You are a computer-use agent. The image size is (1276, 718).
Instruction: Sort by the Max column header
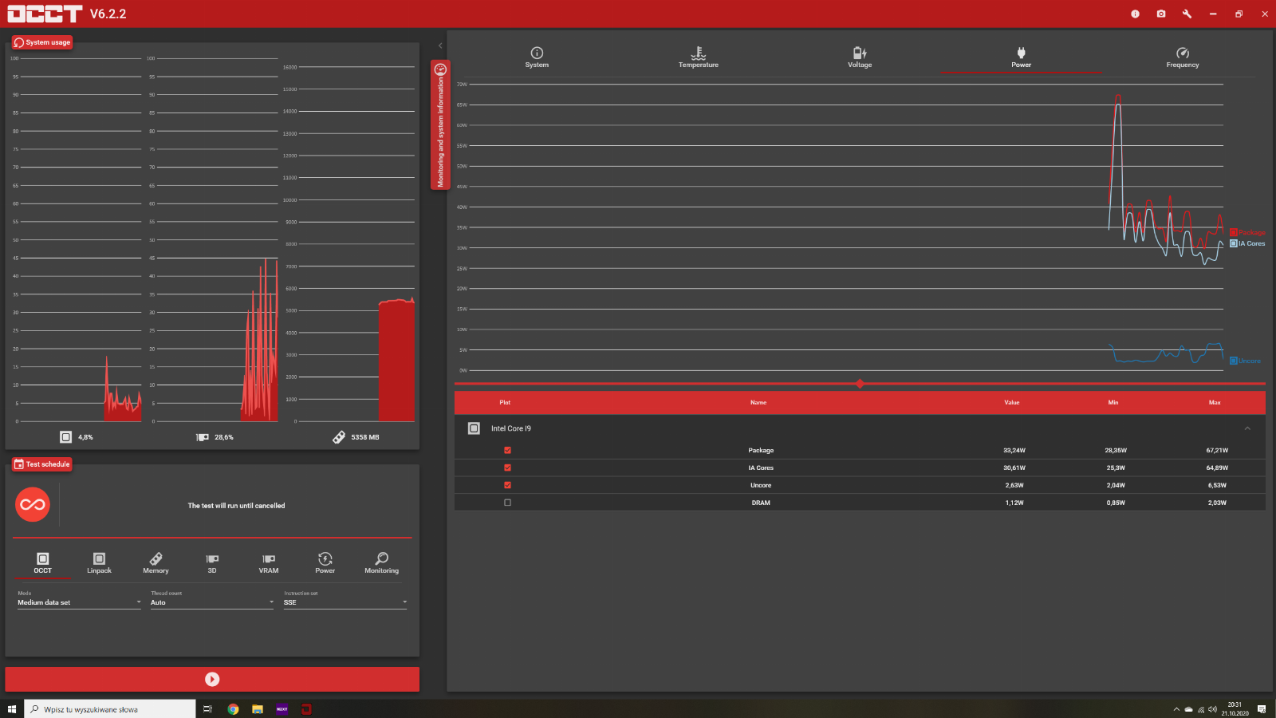point(1215,402)
